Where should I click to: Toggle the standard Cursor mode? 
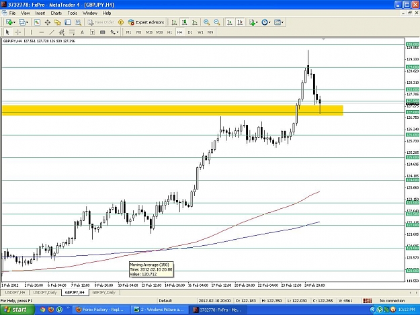pos(7,32)
